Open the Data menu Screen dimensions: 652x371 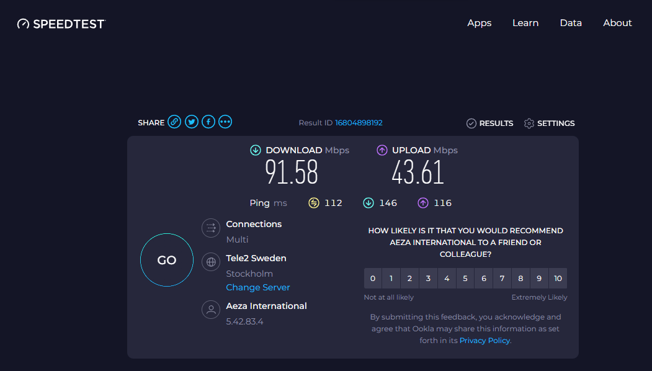click(571, 23)
